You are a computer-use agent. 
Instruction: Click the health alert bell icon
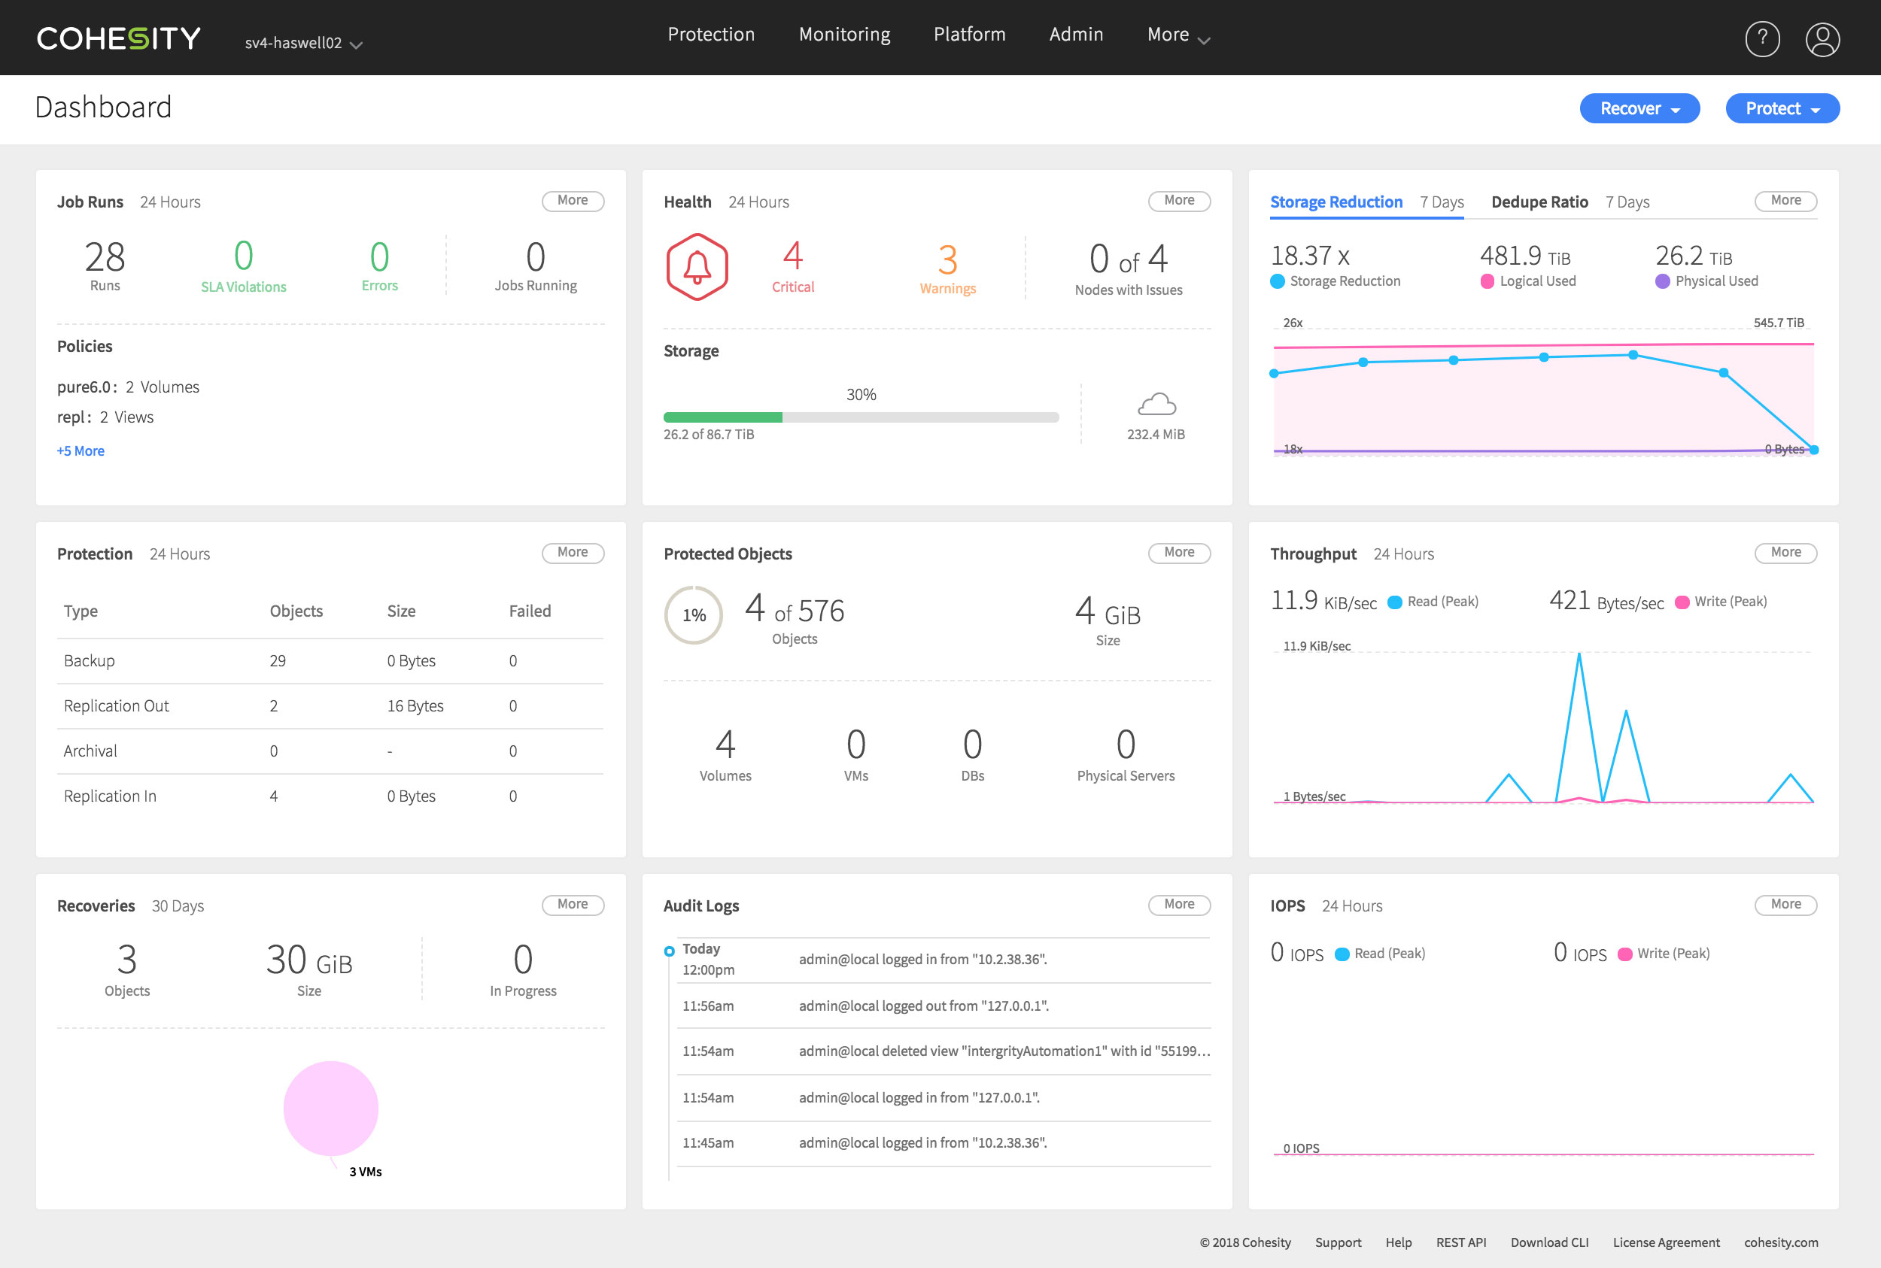pyautogui.click(x=697, y=267)
